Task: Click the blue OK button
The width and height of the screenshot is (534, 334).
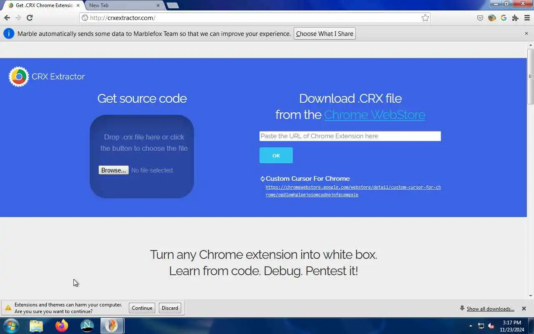Action: (x=276, y=155)
